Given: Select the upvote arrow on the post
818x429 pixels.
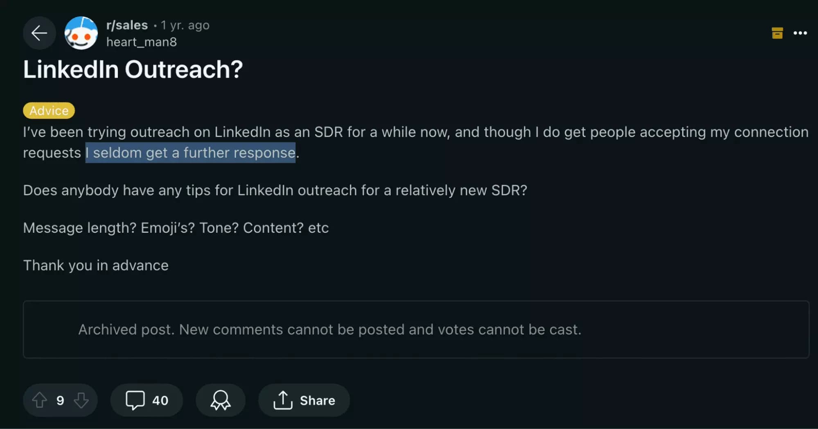Looking at the screenshot, I should pyautogui.click(x=40, y=400).
